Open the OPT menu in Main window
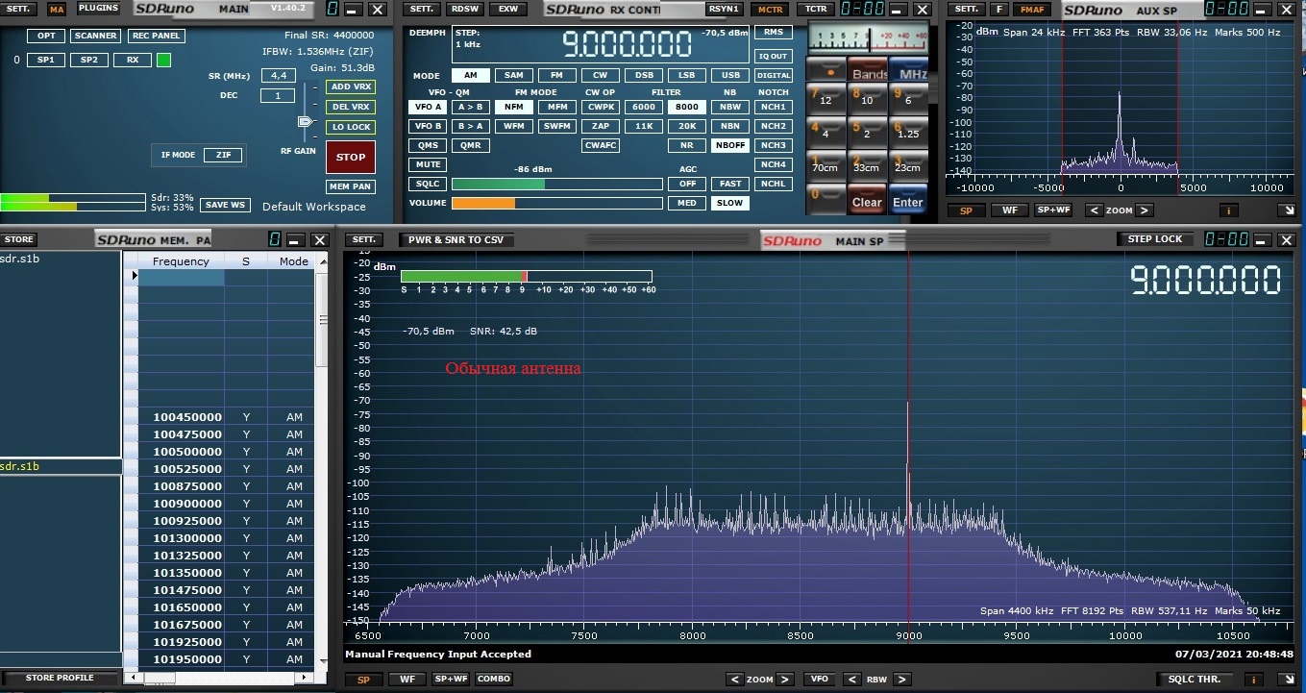This screenshot has height=693, width=1306. [45, 36]
